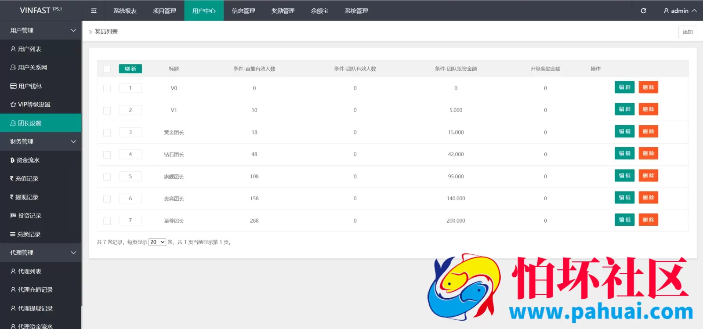
Task: Click the 投资记录 flag icon
Action: pos(13,216)
